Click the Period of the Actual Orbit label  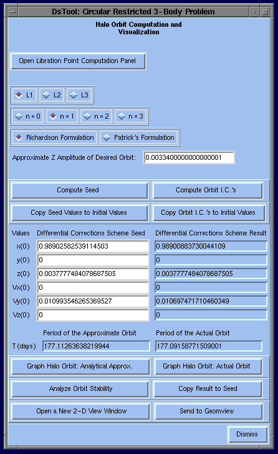point(193,333)
